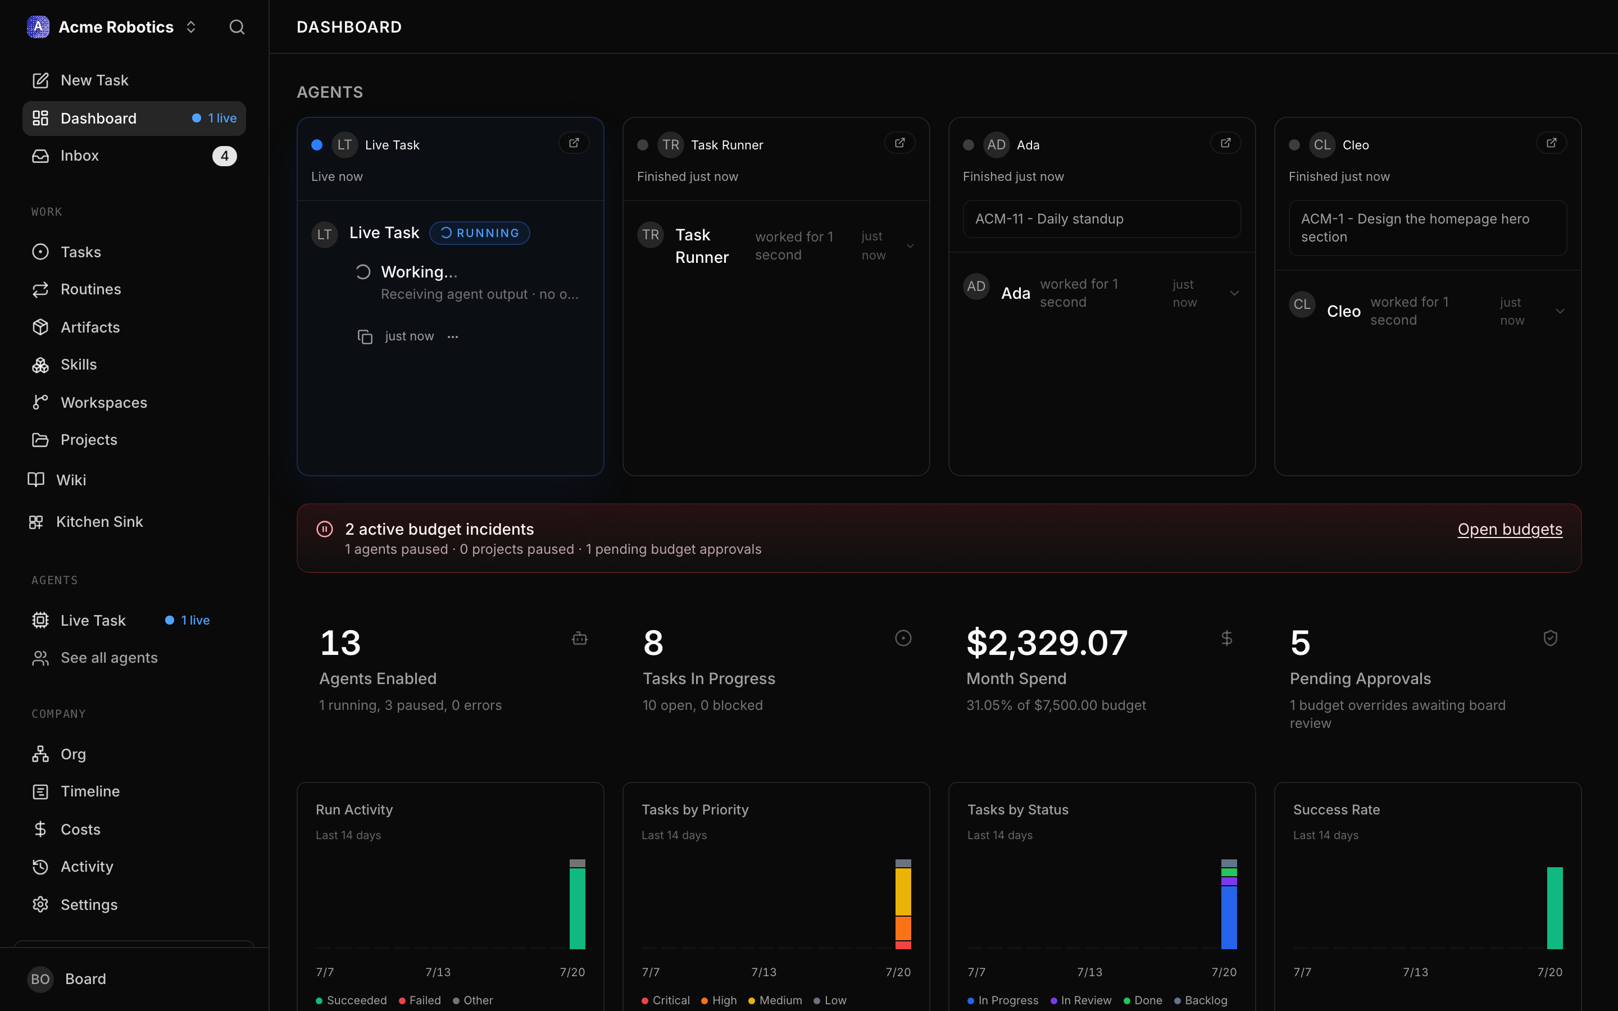Open Cleo card external link icon

1551,143
